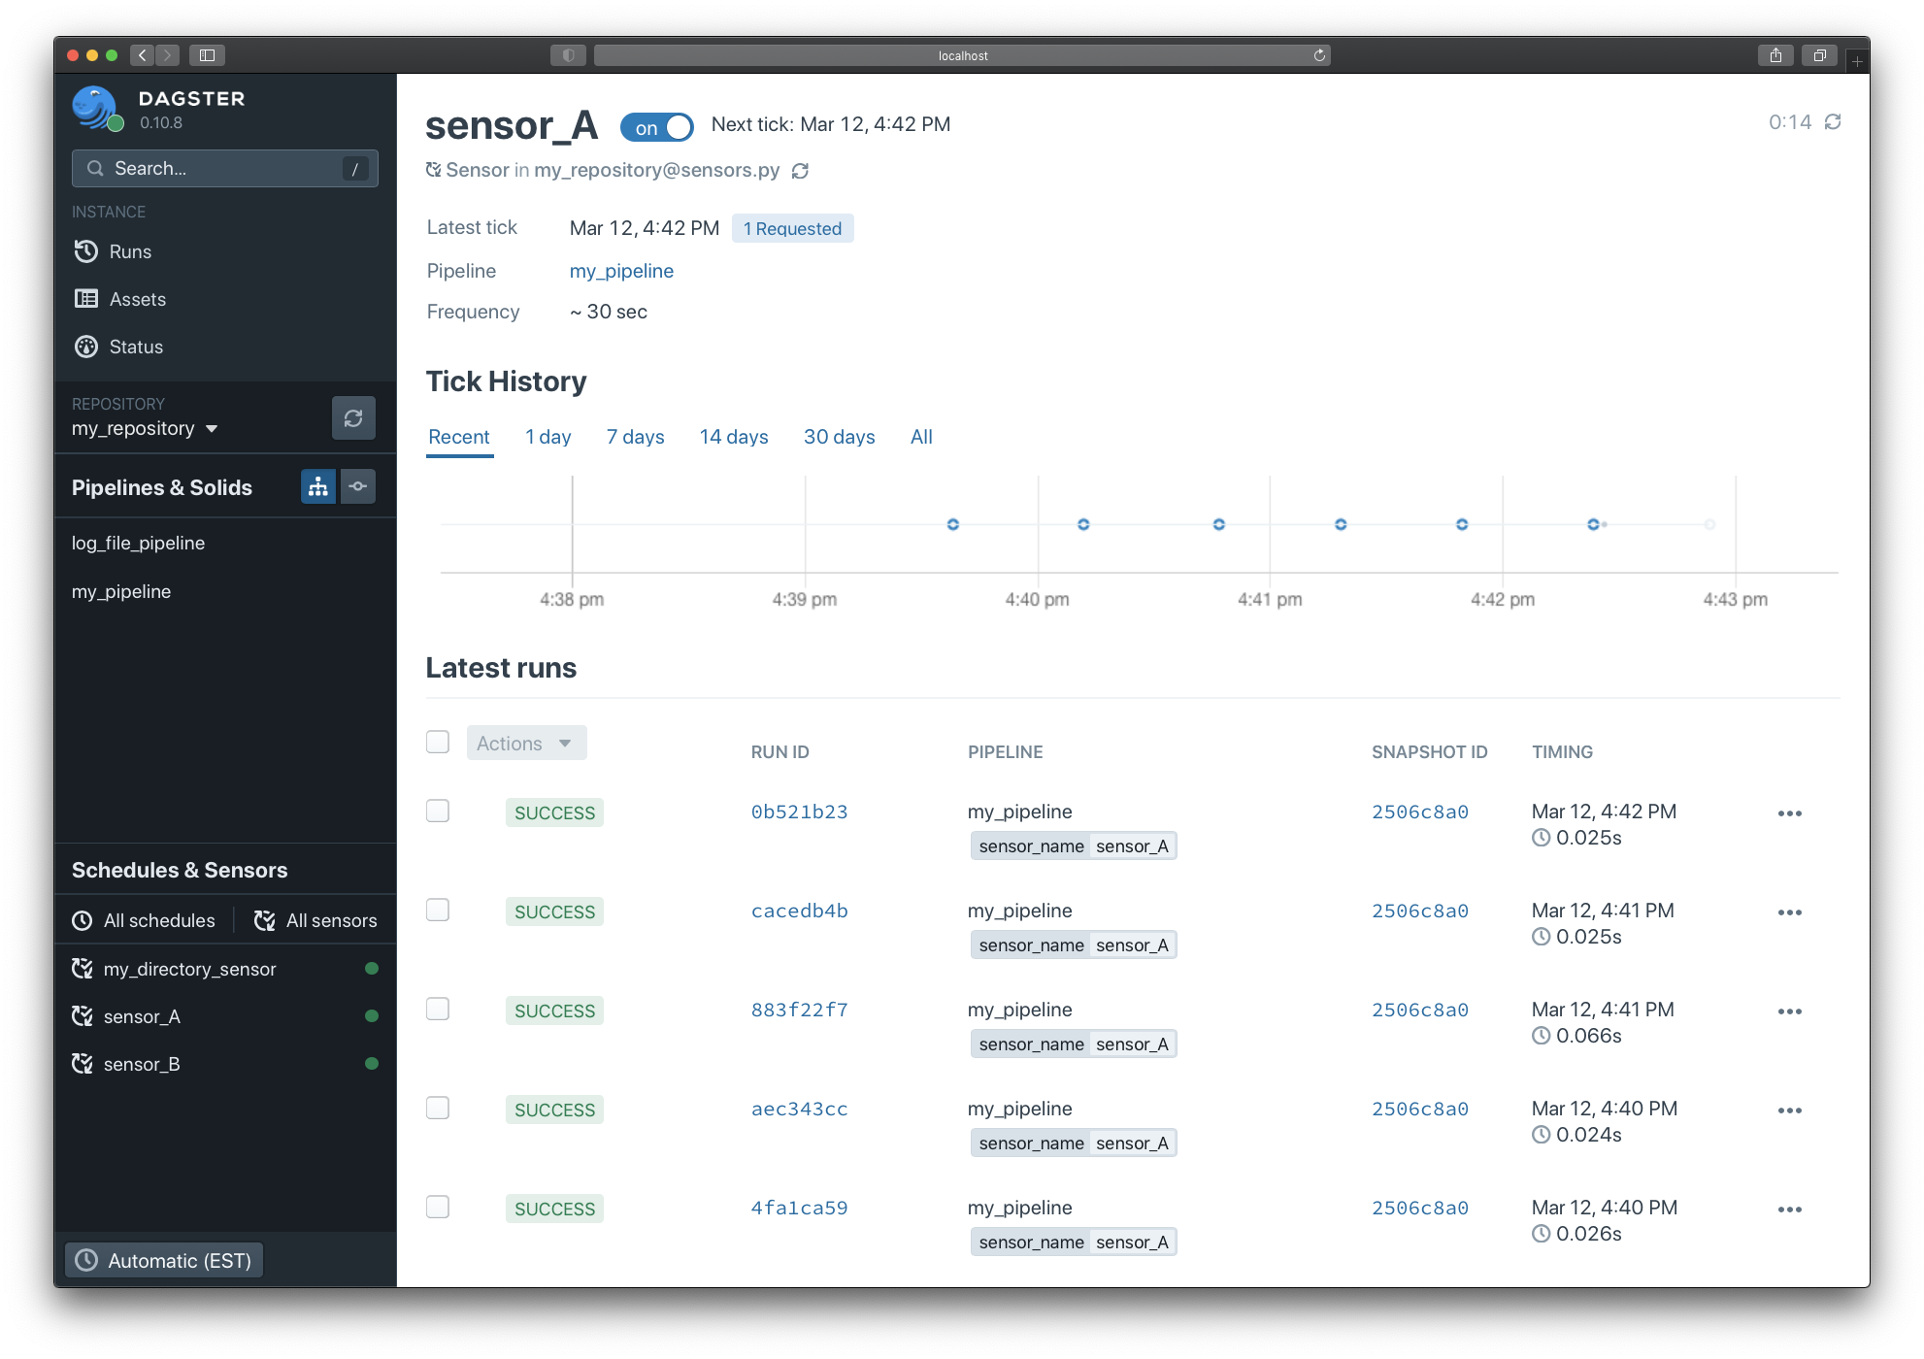Click the 1 Requested status badge
This screenshot has height=1359, width=1924.
click(x=791, y=228)
